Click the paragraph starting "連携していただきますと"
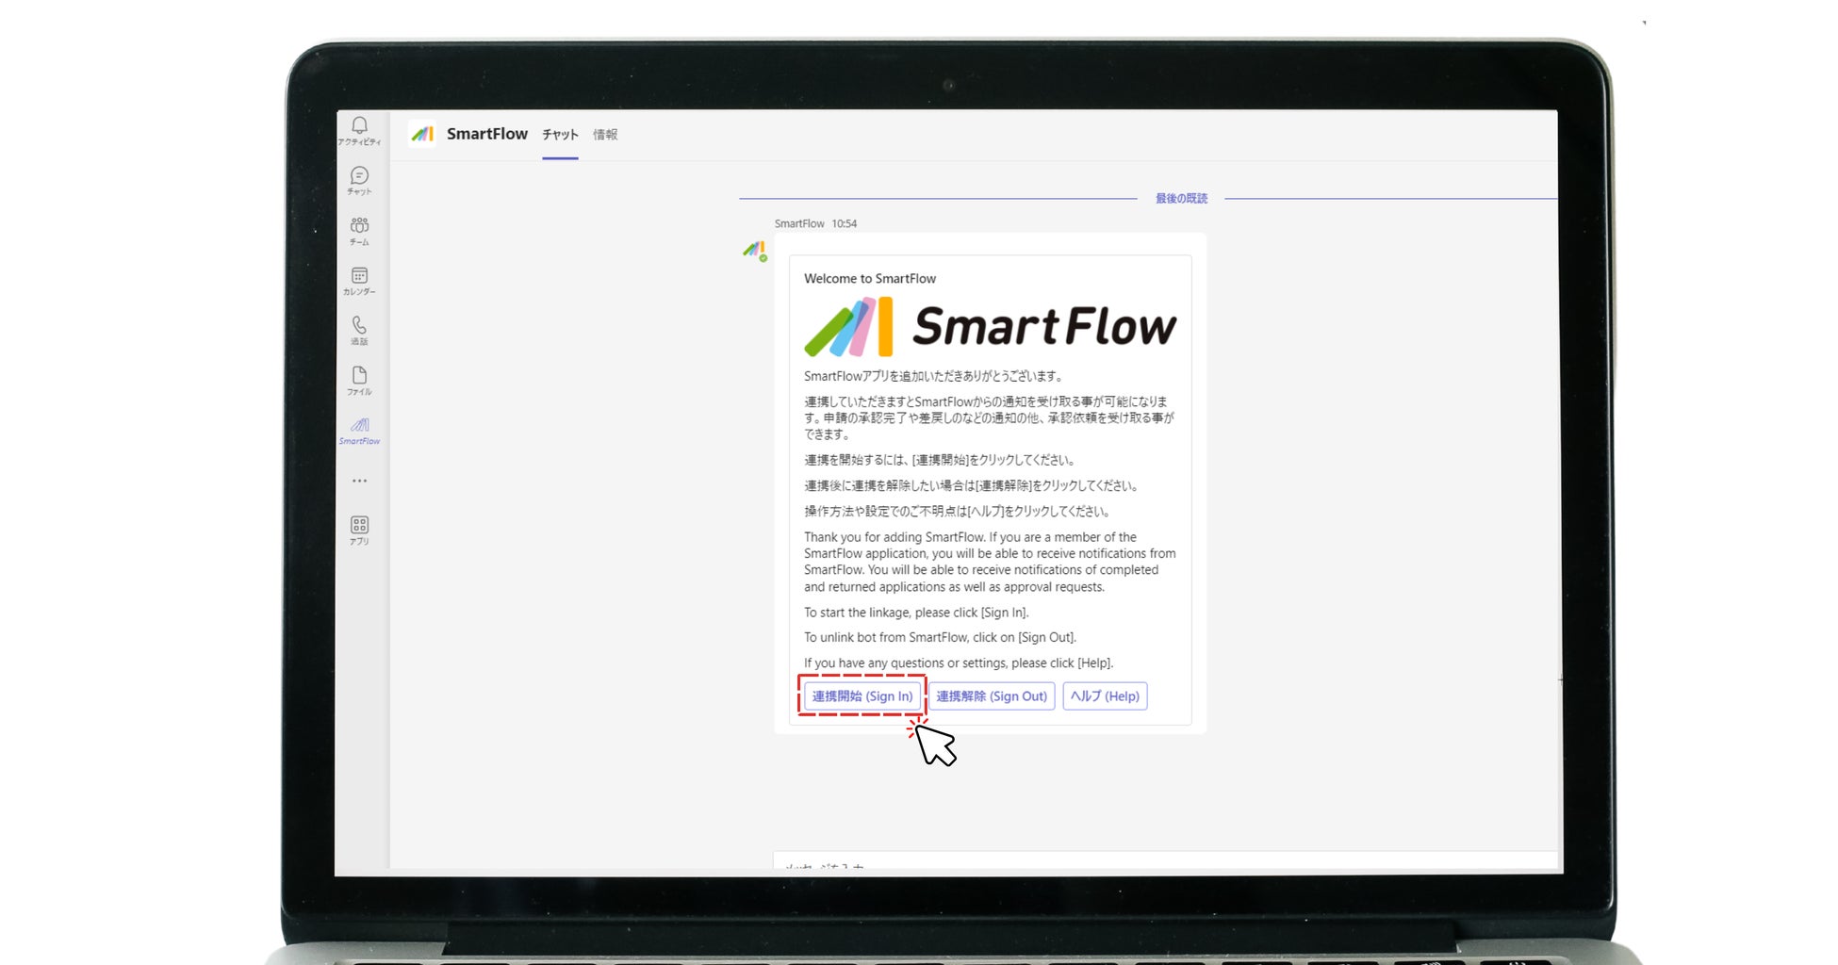 (990, 418)
